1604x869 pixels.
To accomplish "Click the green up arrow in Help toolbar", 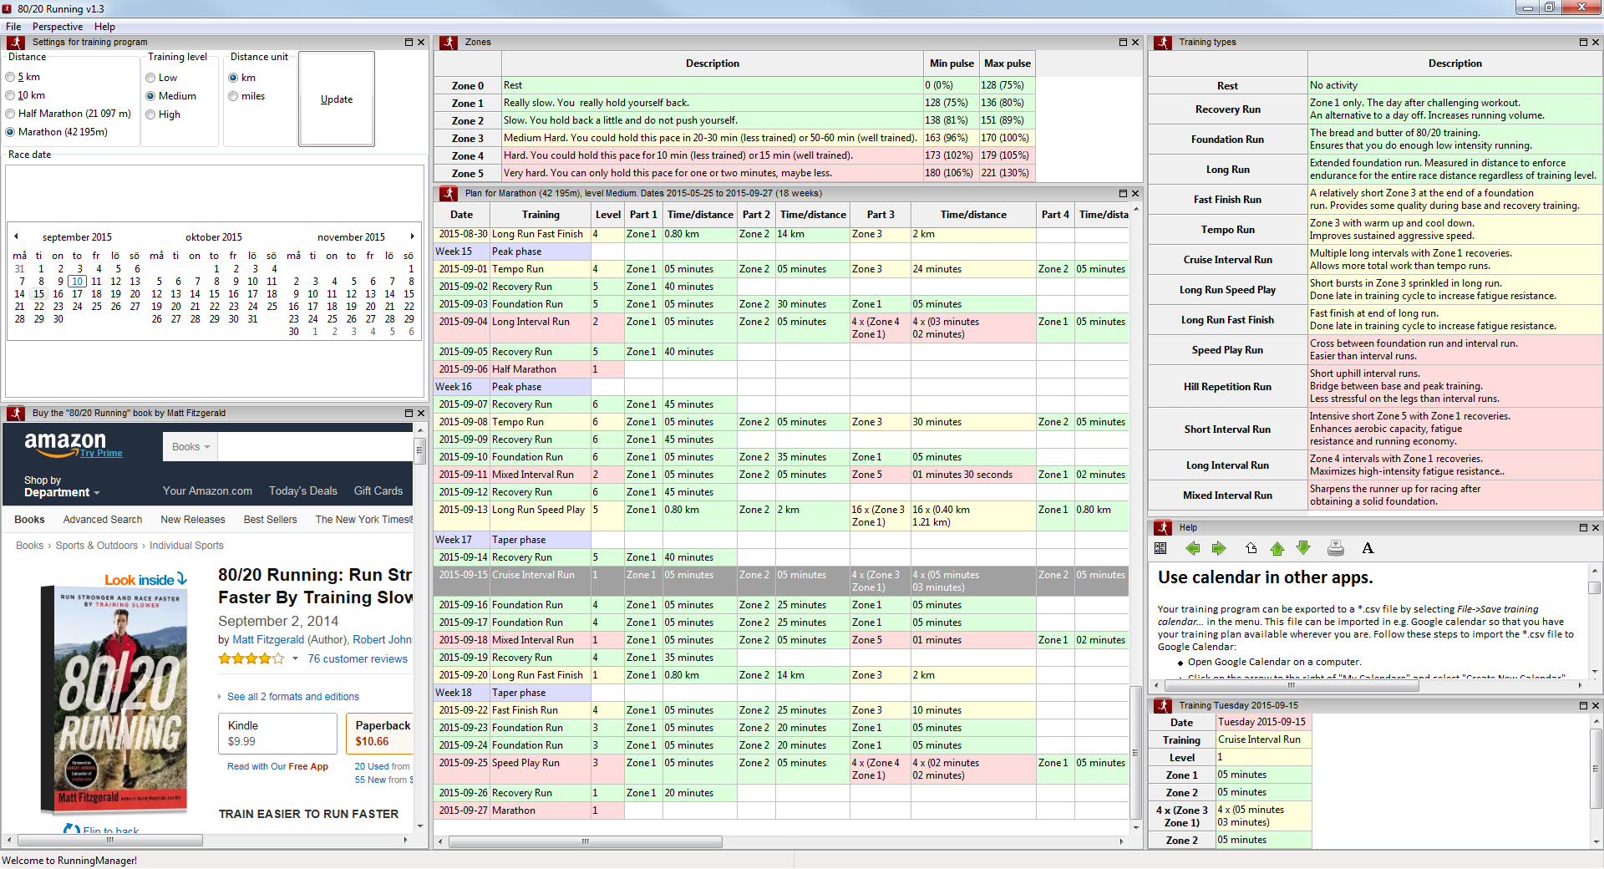I will point(1277,549).
